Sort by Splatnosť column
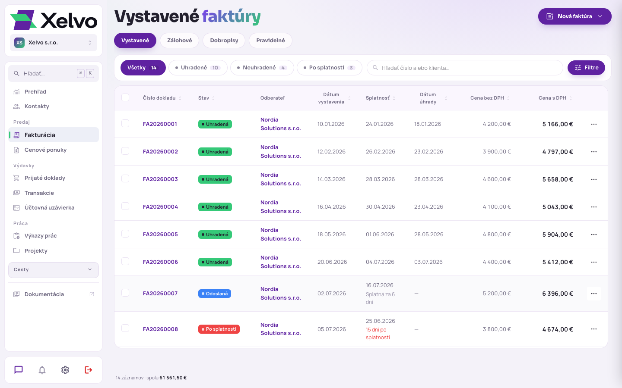Image resolution: width=622 pixels, height=388 pixels. [381, 98]
